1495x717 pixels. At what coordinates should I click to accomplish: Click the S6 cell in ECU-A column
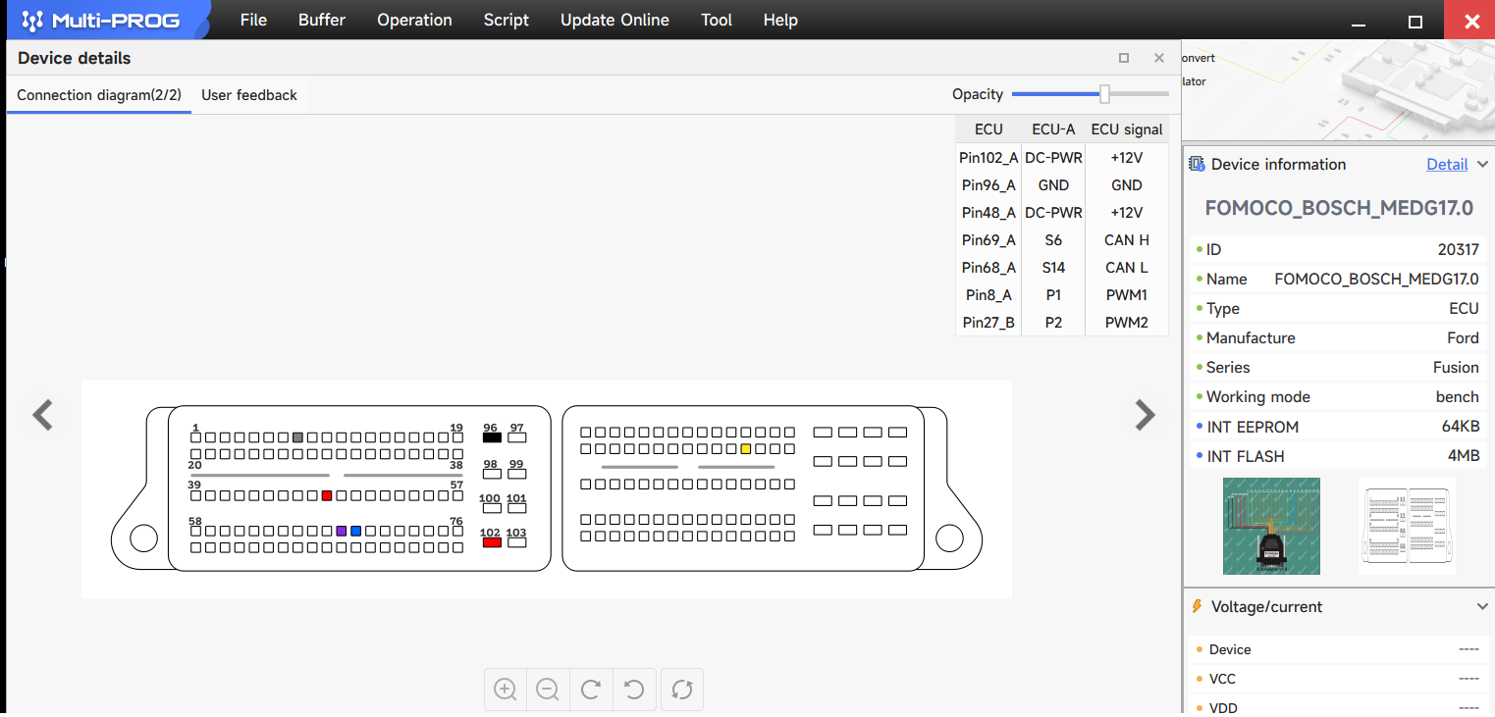point(1053,239)
